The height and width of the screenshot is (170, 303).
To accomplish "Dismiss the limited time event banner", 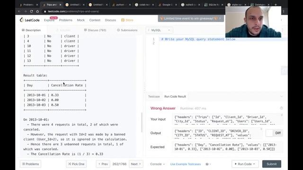I will click(x=220, y=18).
